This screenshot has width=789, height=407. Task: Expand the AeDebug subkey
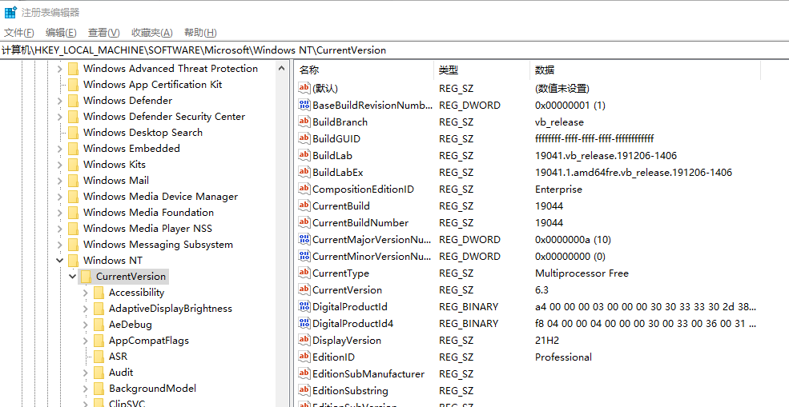click(86, 325)
